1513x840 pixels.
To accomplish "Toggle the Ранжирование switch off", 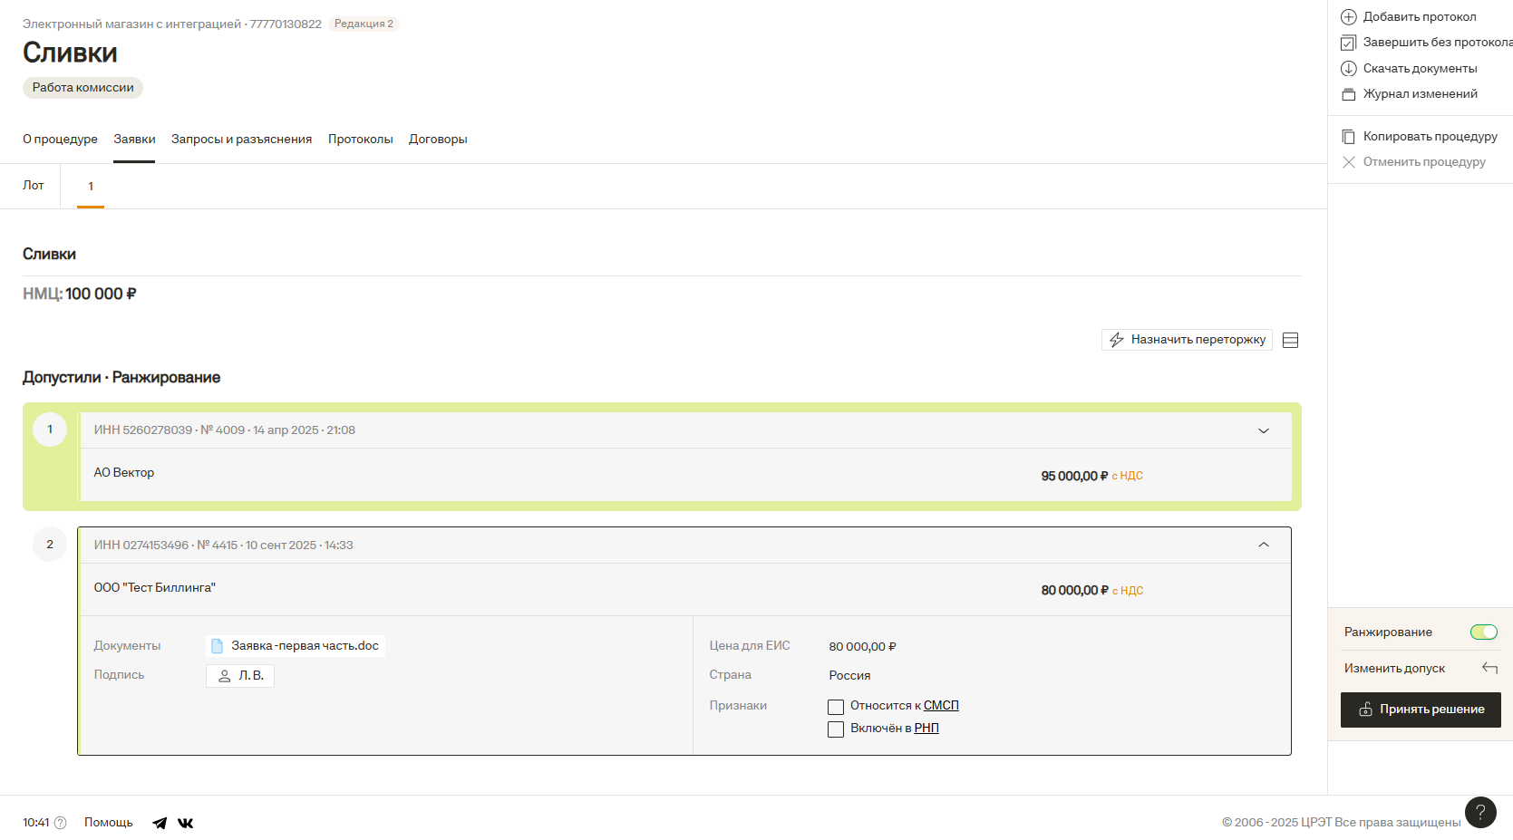I will (x=1483, y=632).
